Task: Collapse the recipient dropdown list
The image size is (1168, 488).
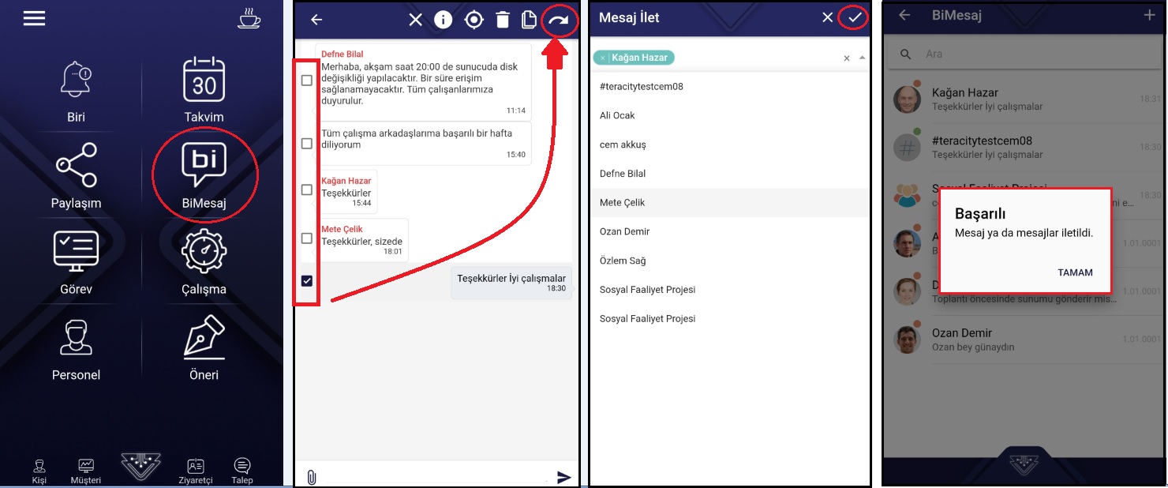Action: (862, 58)
